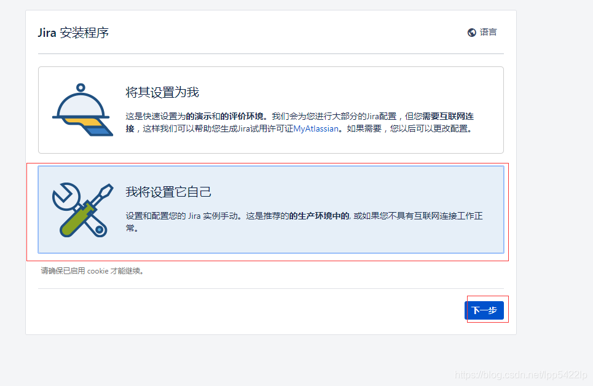
Task: Select the 我将设置它自己 manual setup card
Action: point(271,210)
